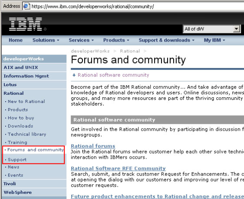This screenshot has width=244, height=199.
Task: Open Lotus section in sidebar
Action: (x=34, y=85)
